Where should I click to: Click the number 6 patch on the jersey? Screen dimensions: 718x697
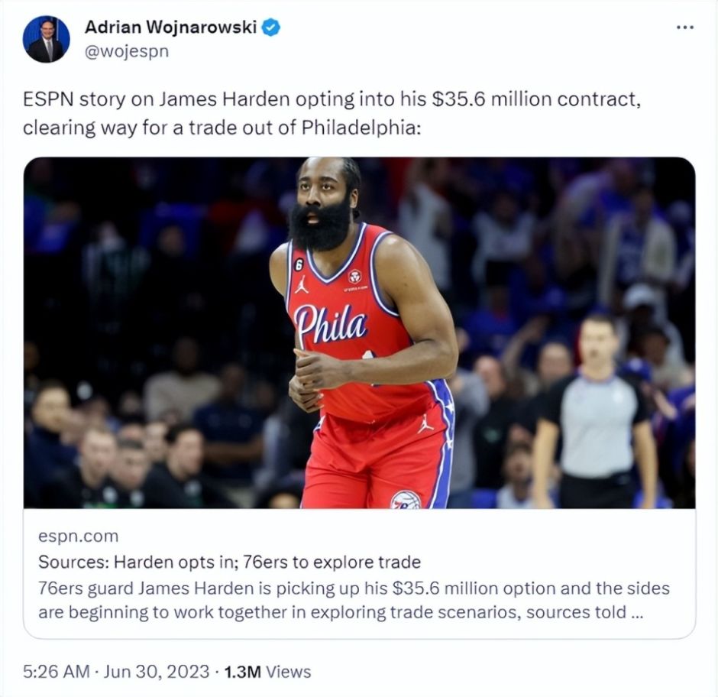pyautogui.click(x=299, y=264)
